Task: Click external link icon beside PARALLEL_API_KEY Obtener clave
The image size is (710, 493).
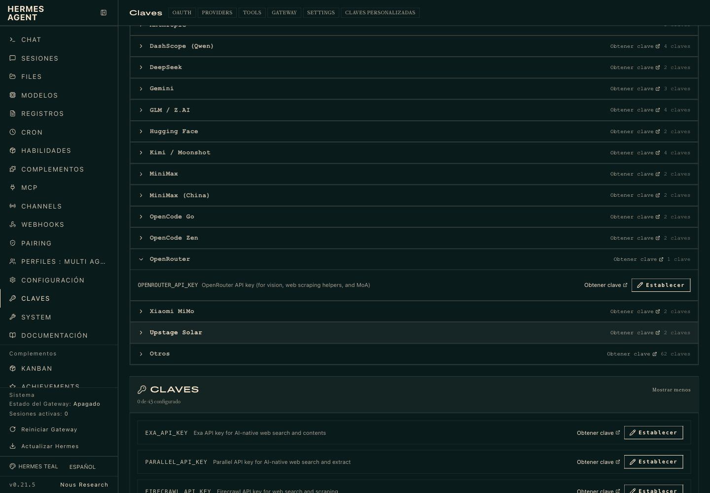Action: [x=618, y=462]
